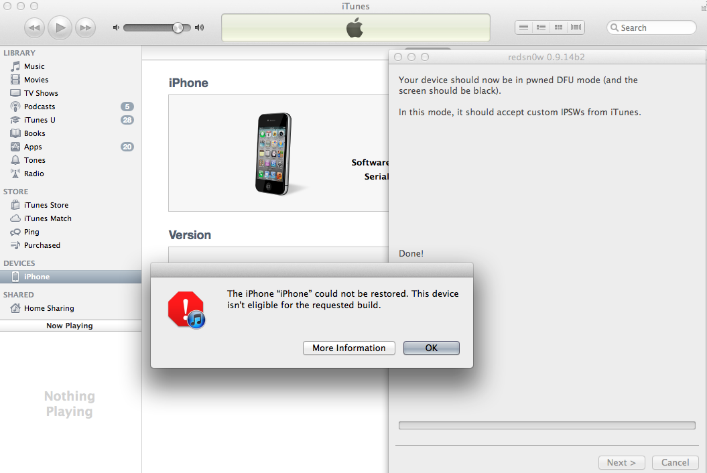This screenshot has height=473, width=707.
Task: Click the Next track fast-forward button
Action: click(85, 27)
